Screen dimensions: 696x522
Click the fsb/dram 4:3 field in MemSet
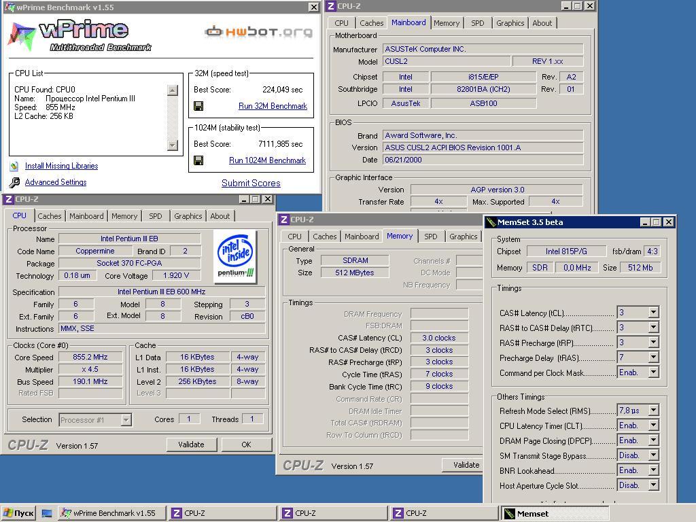[x=652, y=251]
